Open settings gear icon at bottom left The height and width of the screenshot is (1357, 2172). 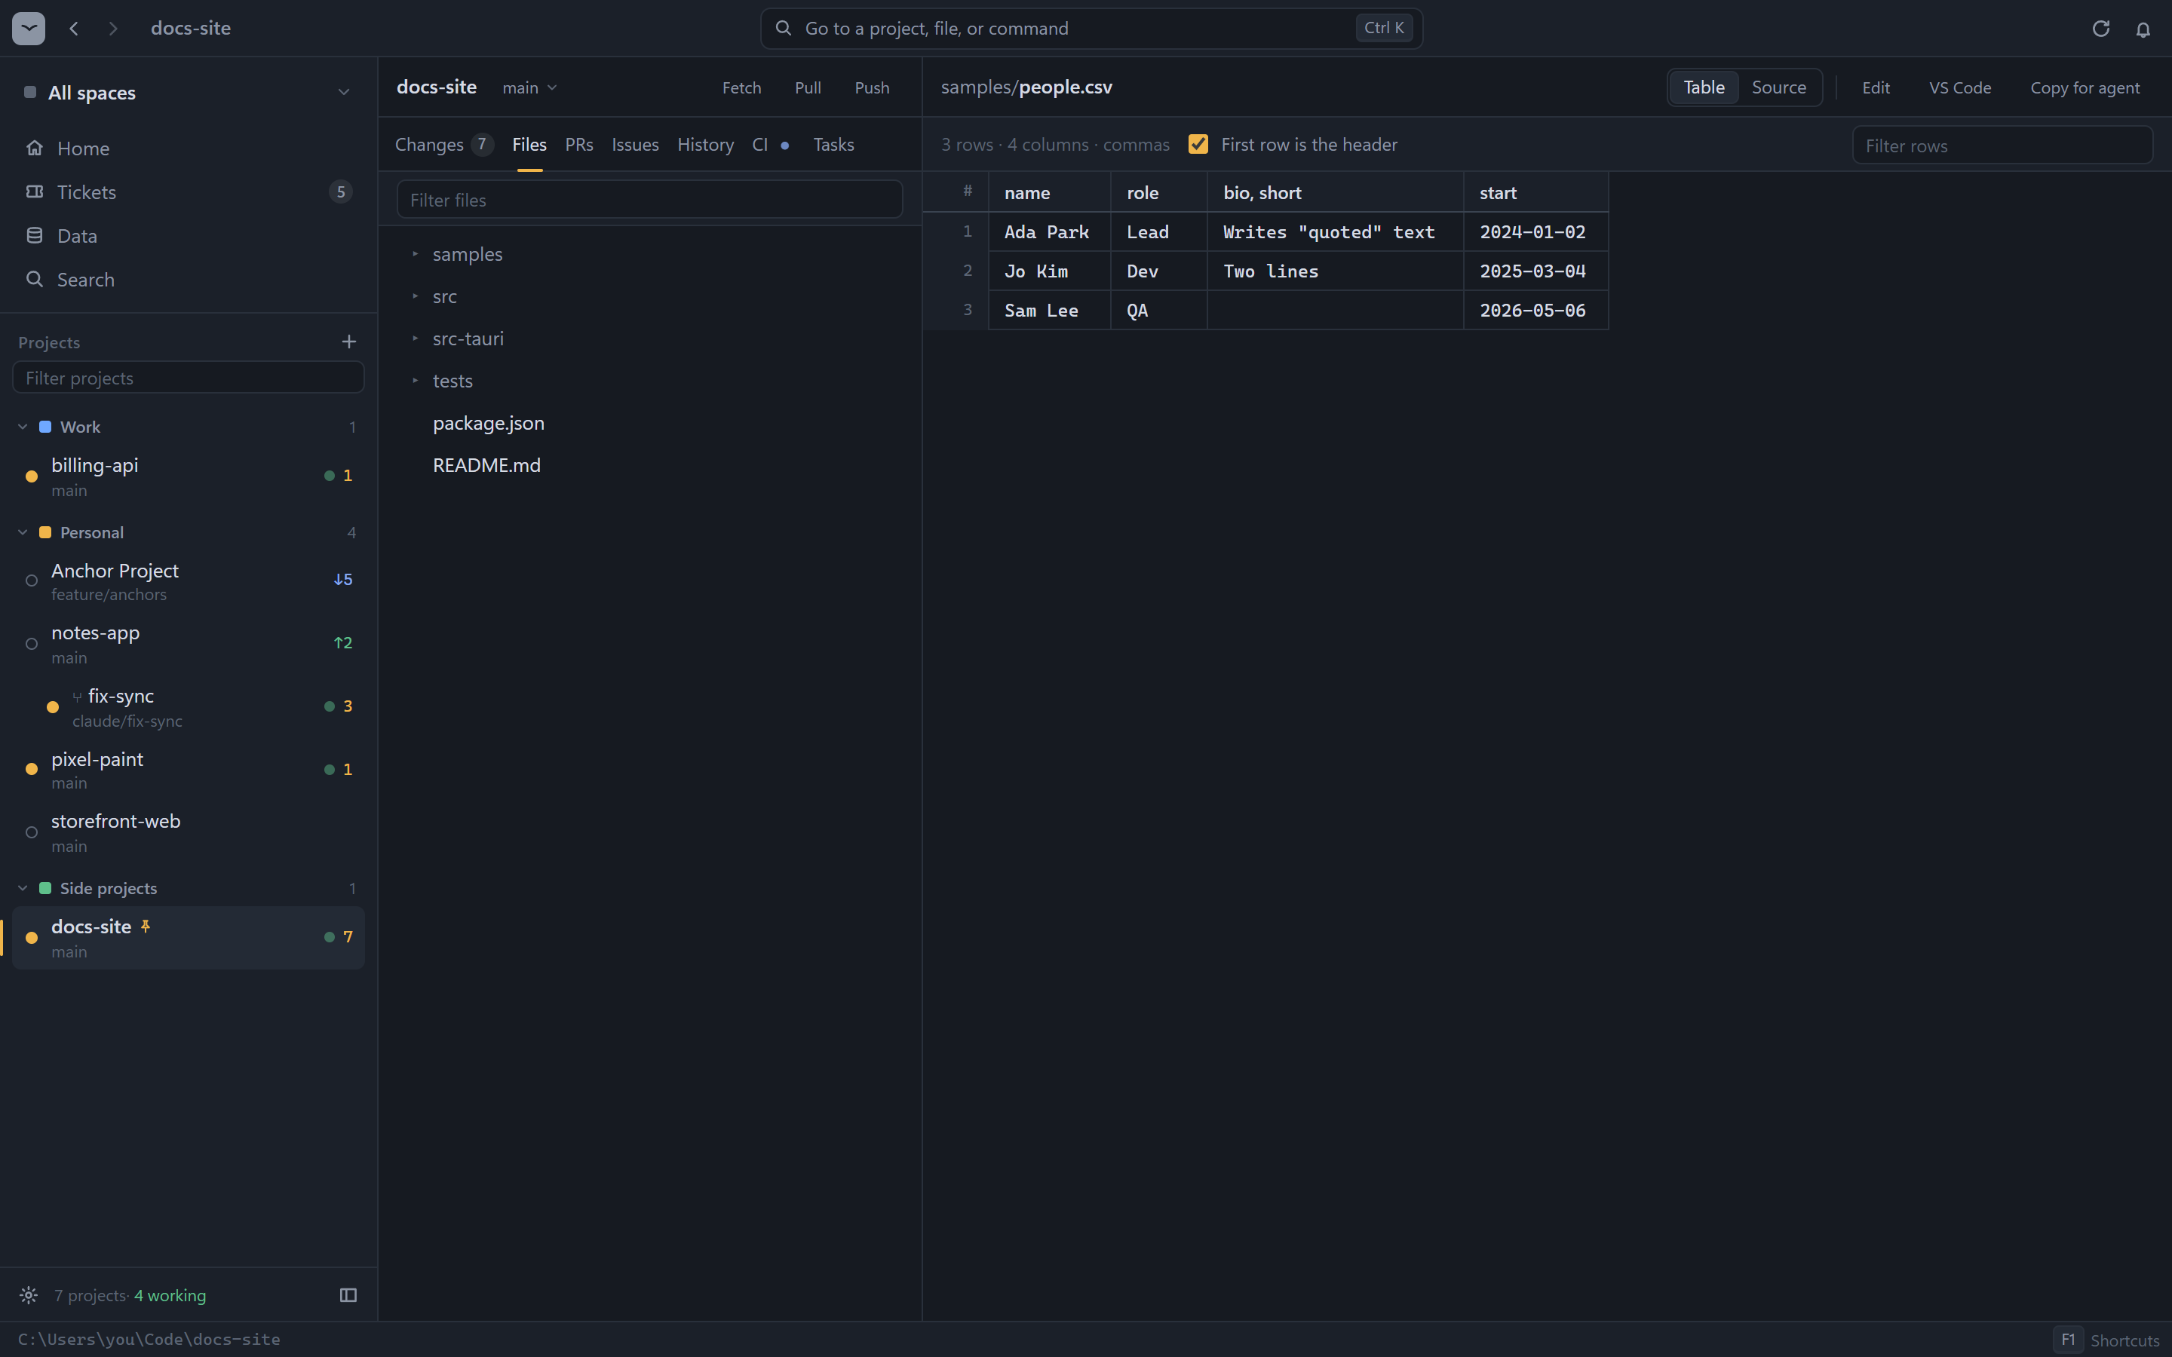pos(29,1295)
